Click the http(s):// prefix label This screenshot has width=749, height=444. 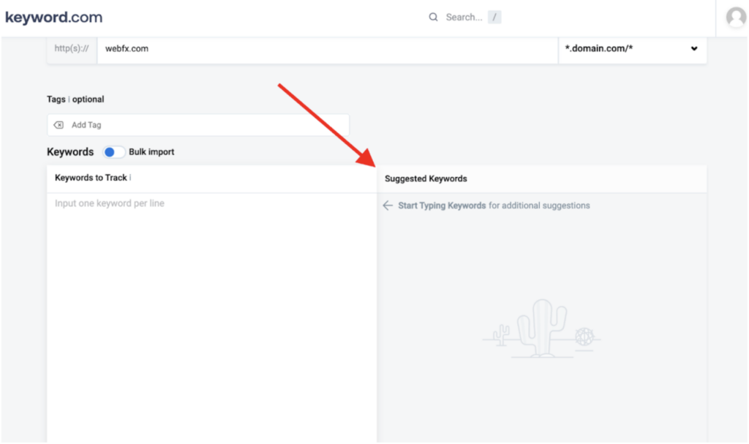pos(71,49)
